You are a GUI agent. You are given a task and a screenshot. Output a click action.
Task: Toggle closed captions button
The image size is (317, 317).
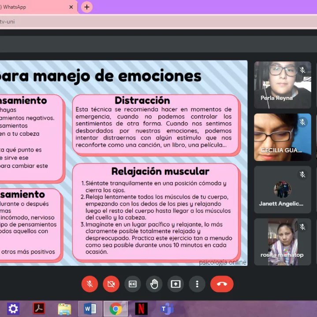point(133,284)
